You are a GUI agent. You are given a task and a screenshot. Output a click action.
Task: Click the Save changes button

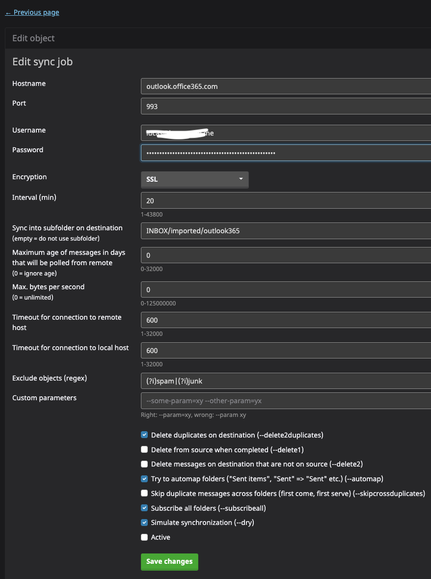169,562
